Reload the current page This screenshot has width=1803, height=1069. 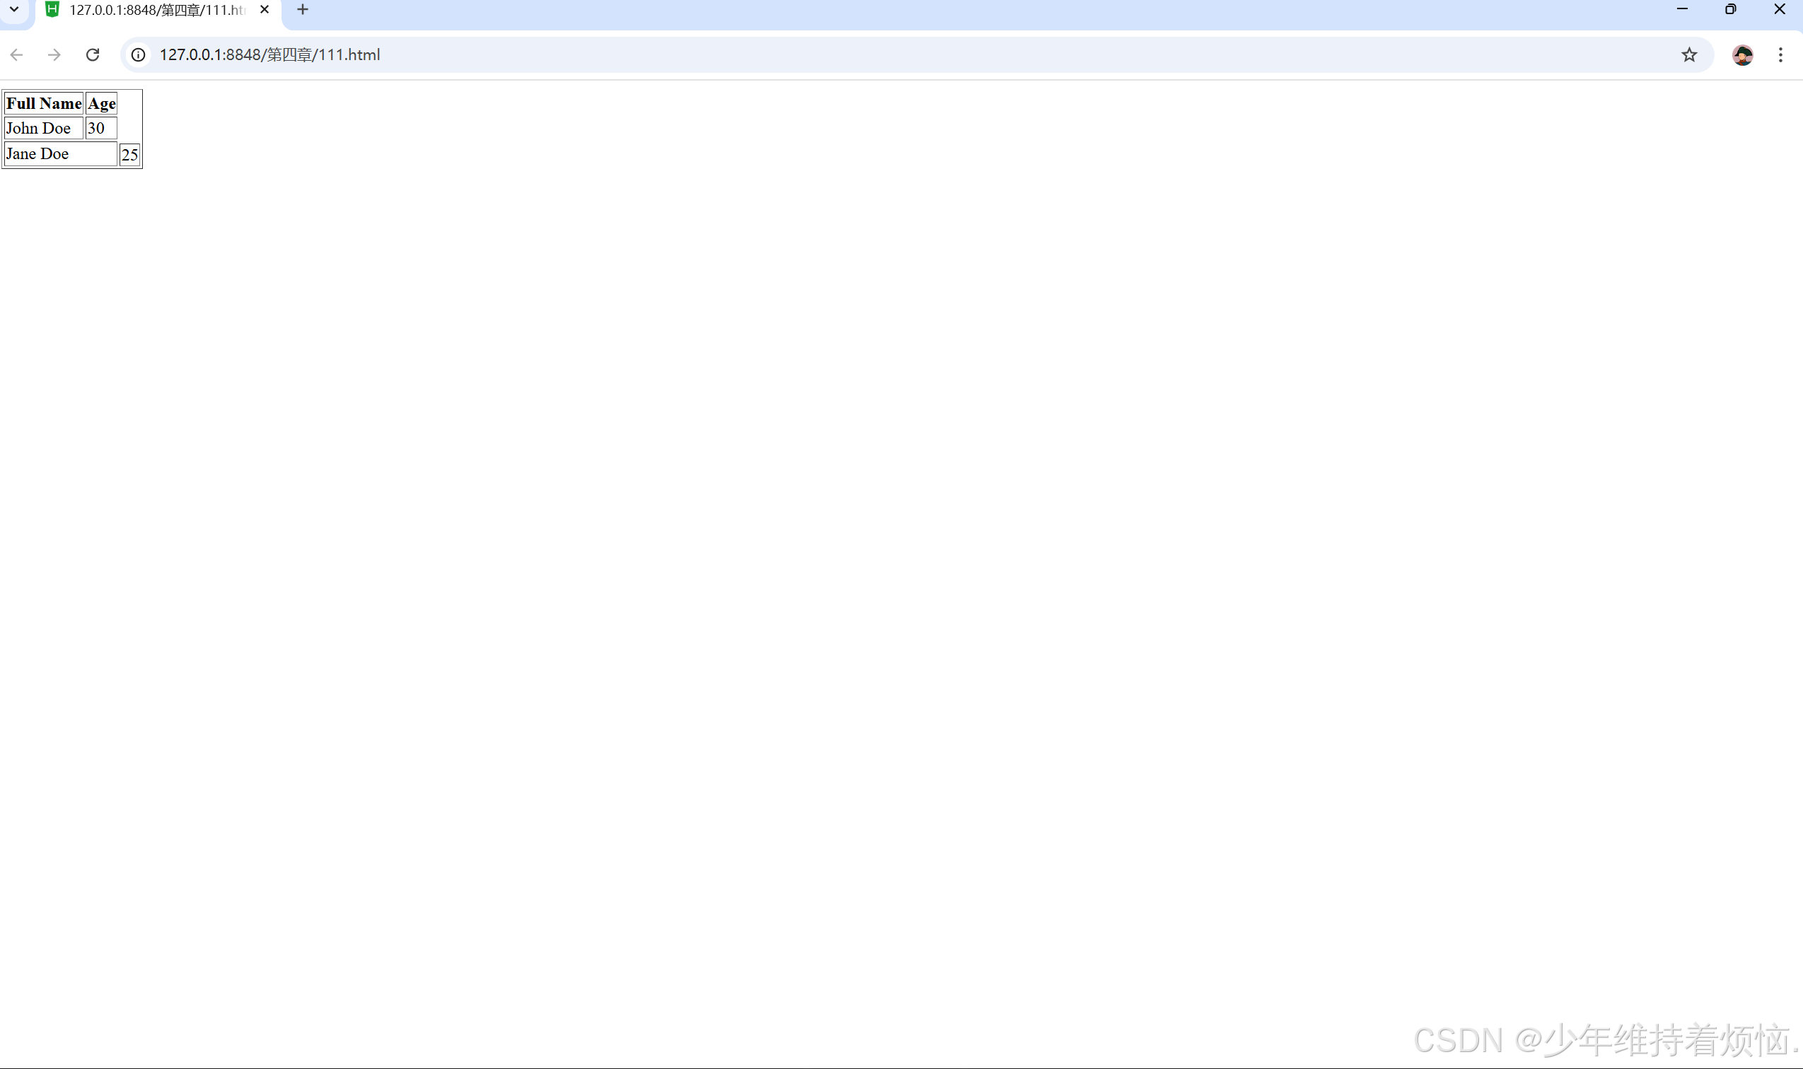click(x=92, y=54)
